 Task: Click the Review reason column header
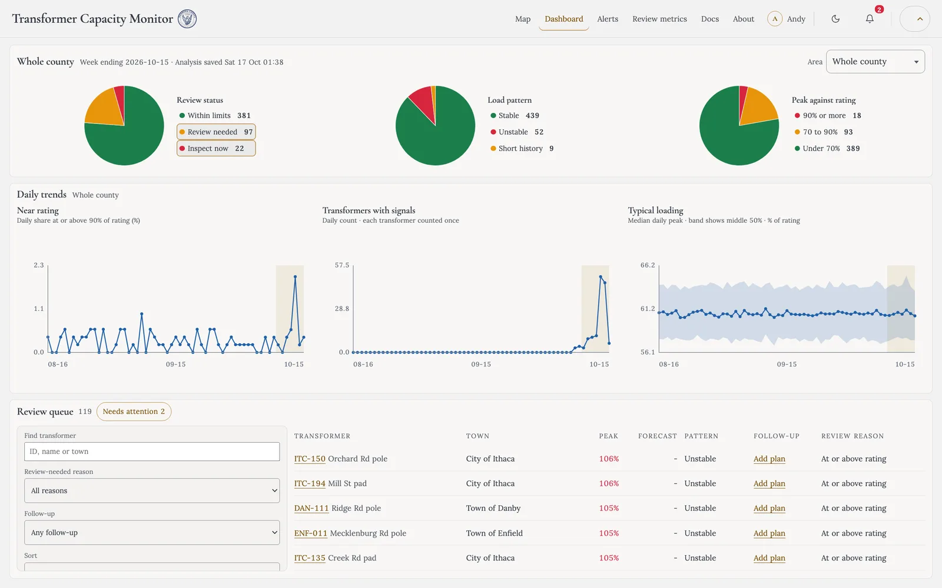tap(853, 436)
